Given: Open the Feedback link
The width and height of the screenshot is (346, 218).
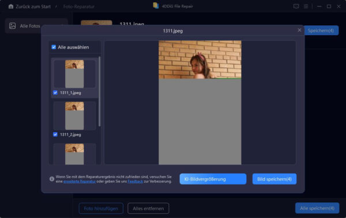Looking at the screenshot, I should click(136, 182).
